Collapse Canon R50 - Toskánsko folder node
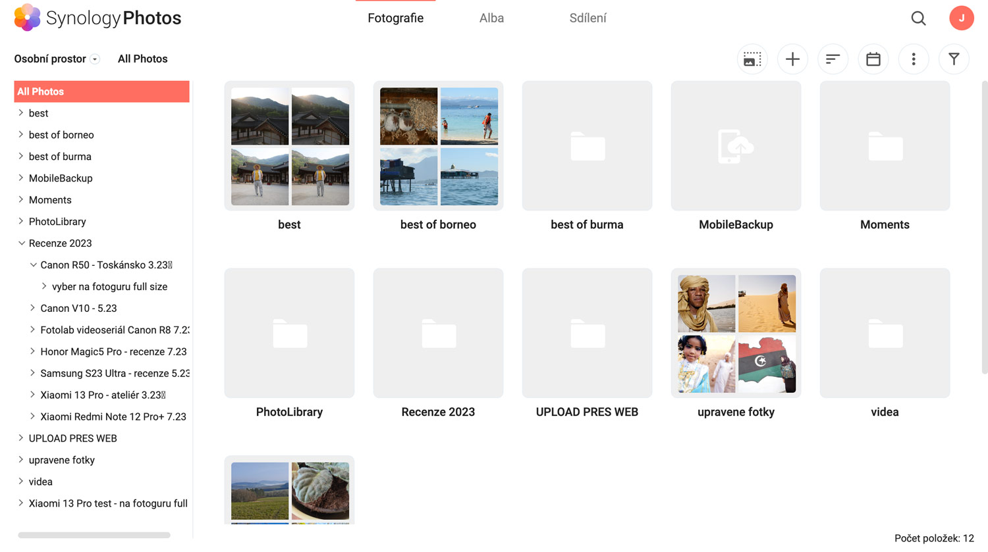The width and height of the screenshot is (988, 552). coord(33,265)
